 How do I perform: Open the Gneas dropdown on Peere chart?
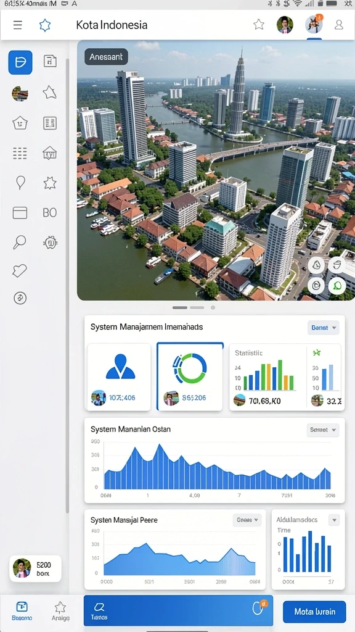tap(247, 520)
